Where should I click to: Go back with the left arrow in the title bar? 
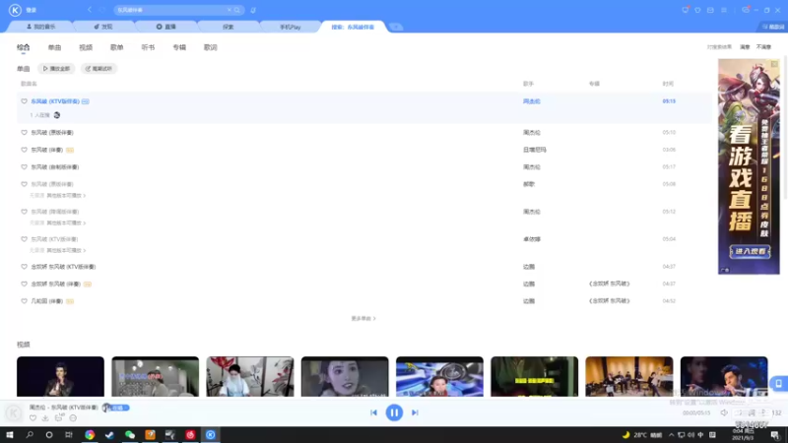tap(90, 10)
